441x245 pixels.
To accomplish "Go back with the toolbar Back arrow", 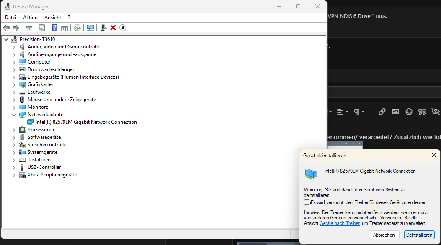I will pyautogui.click(x=6, y=28).
